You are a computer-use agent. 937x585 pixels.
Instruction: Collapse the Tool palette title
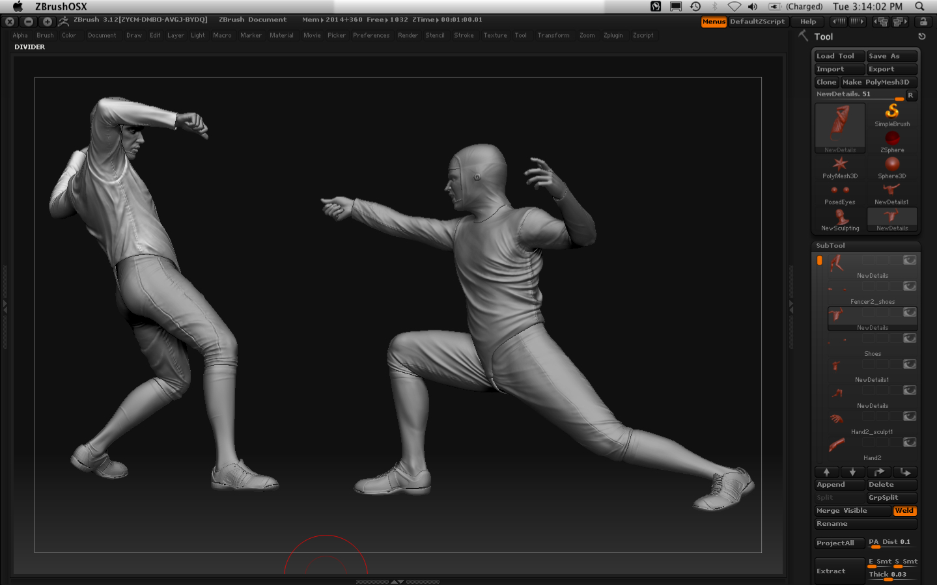[823, 37]
